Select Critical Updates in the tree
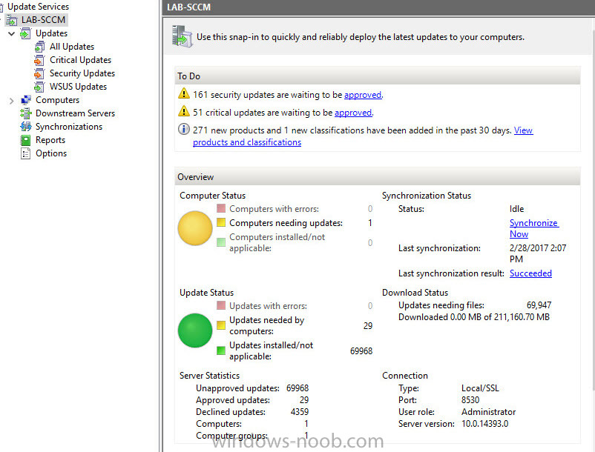This screenshot has height=452, width=595. pyautogui.click(x=80, y=60)
